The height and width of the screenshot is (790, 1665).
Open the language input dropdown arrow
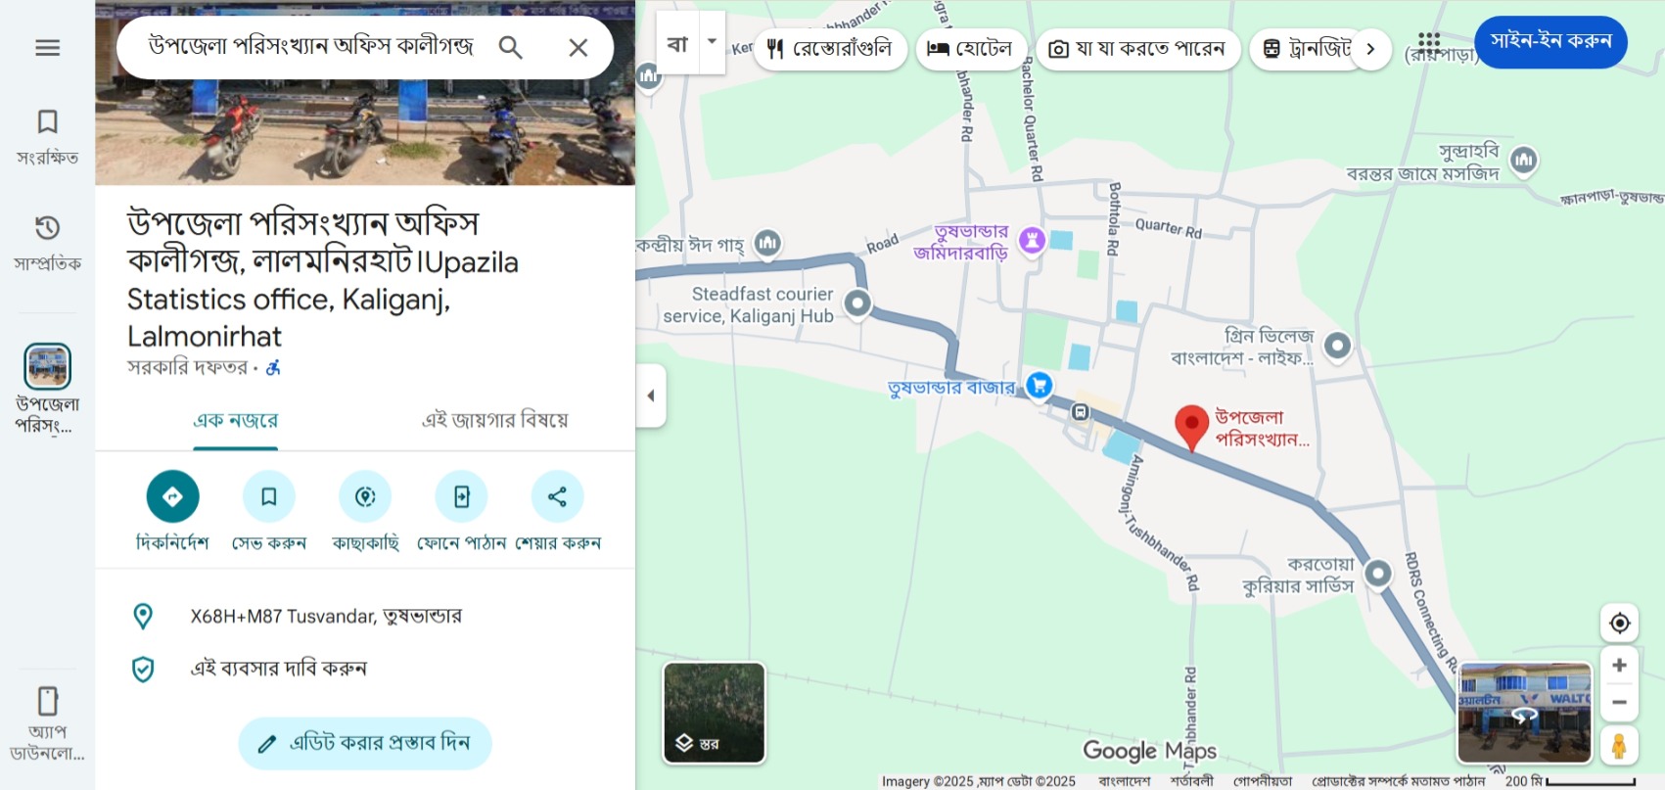click(713, 42)
